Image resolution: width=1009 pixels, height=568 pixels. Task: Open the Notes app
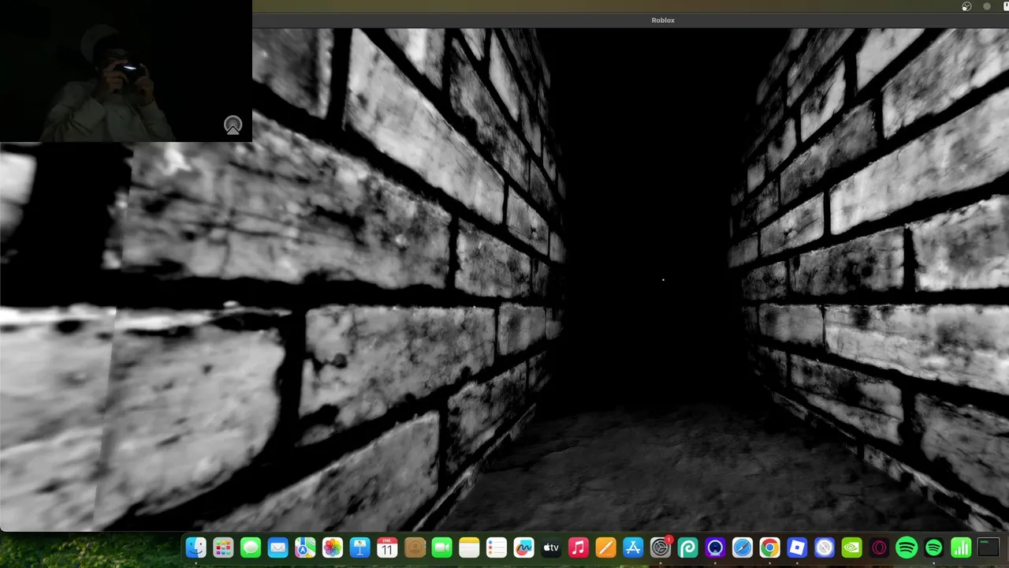point(469,547)
